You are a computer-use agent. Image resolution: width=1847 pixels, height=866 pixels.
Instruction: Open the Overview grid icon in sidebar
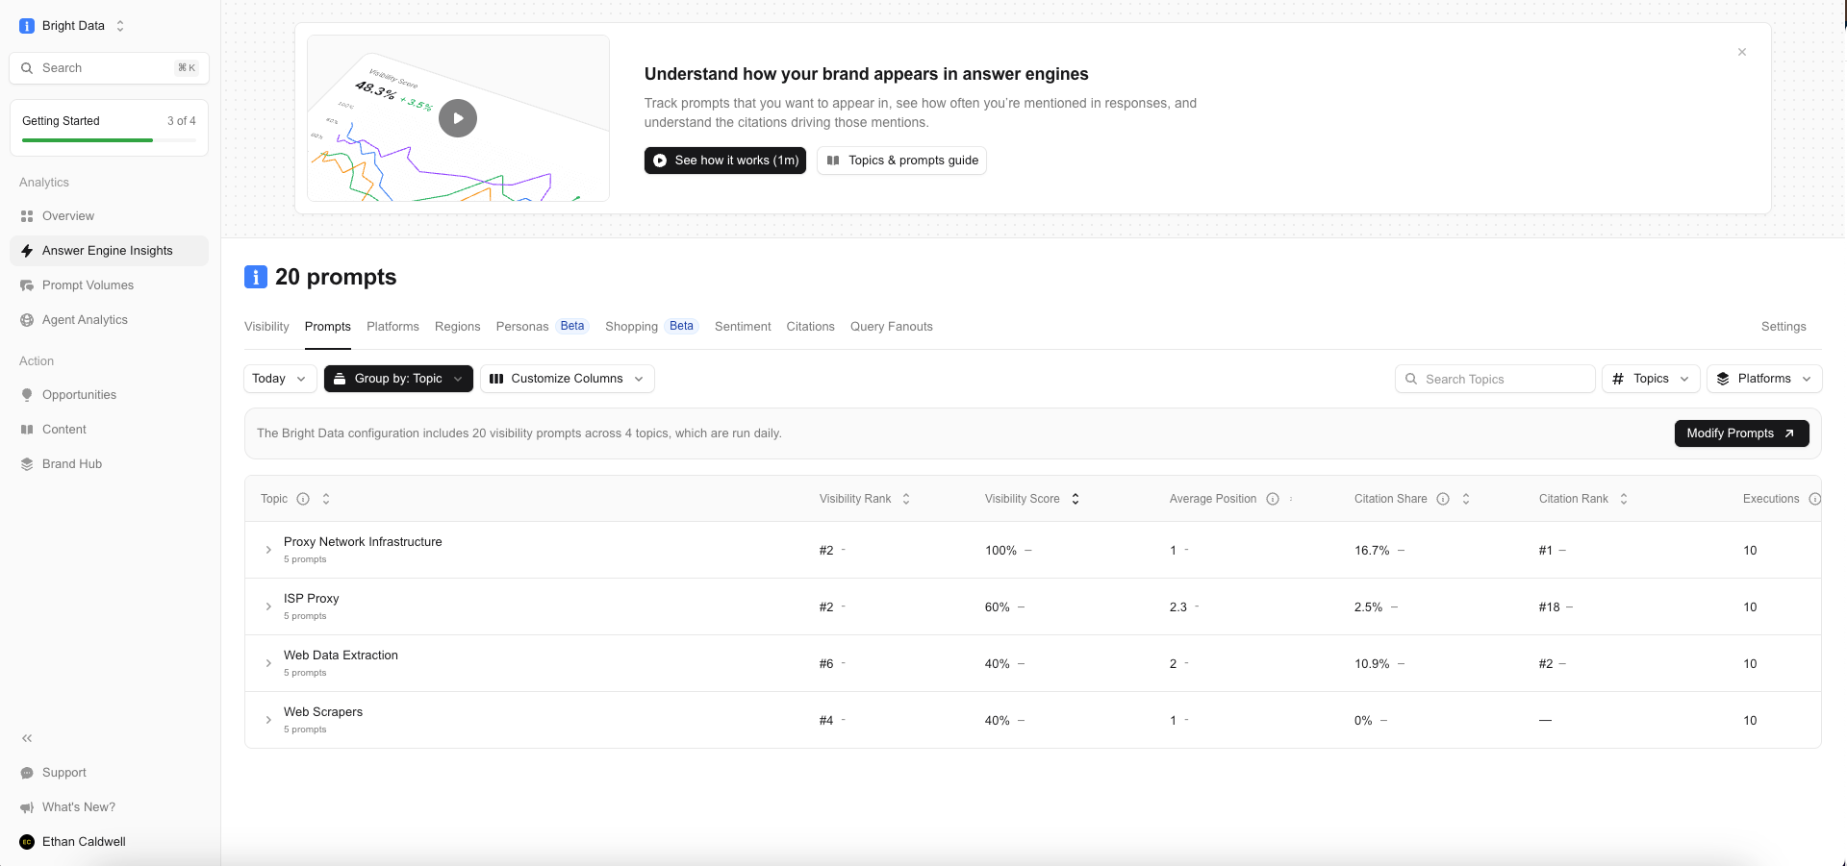tap(27, 216)
